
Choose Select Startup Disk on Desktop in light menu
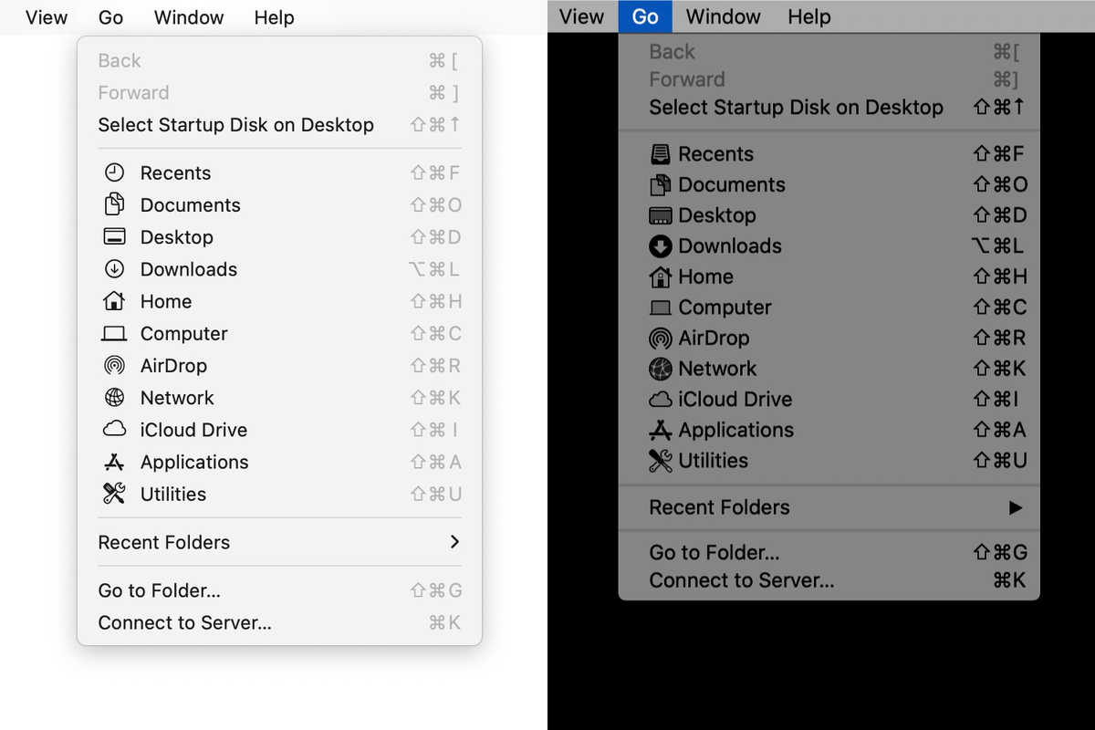point(279,125)
